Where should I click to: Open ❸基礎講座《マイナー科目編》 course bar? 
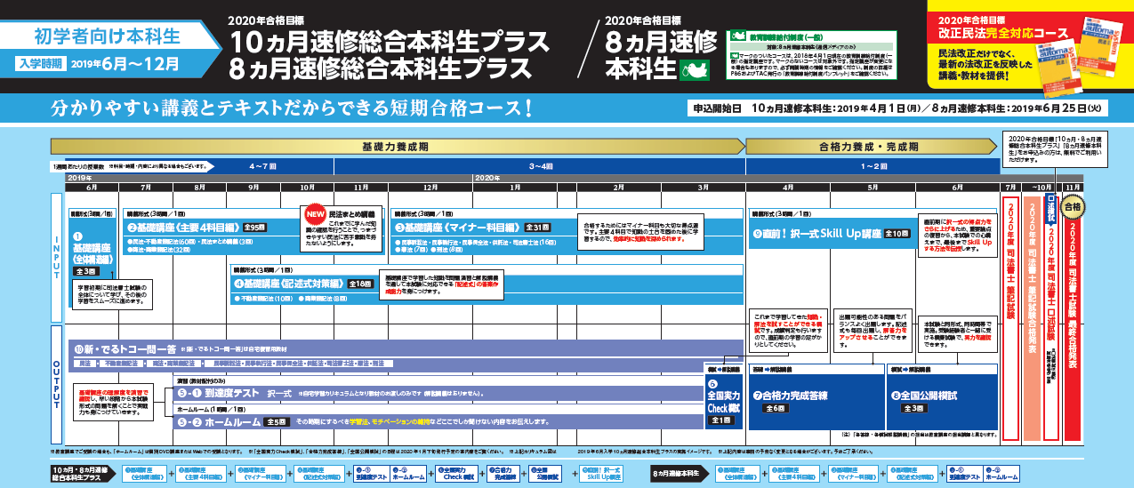[x=462, y=227]
